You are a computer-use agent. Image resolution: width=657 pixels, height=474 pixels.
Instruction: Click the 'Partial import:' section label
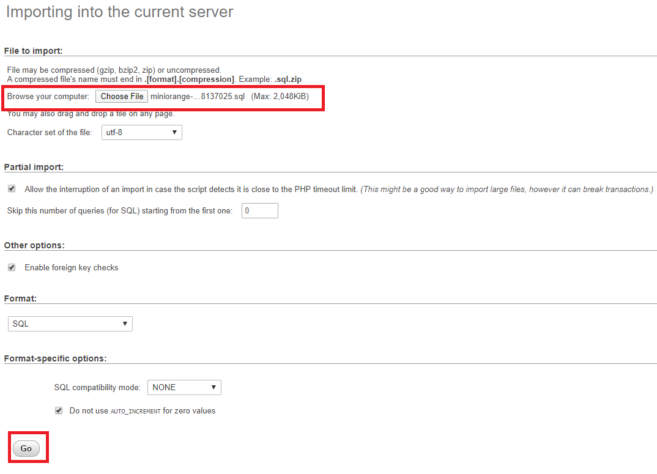[34, 167]
